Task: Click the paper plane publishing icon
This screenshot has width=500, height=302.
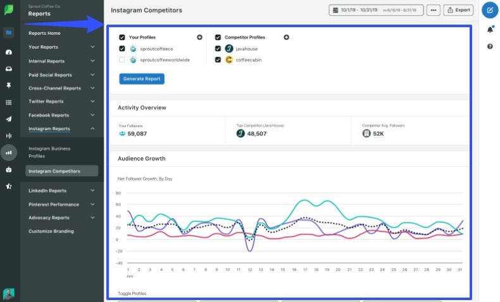Action: pyautogui.click(x=9, y=119)
